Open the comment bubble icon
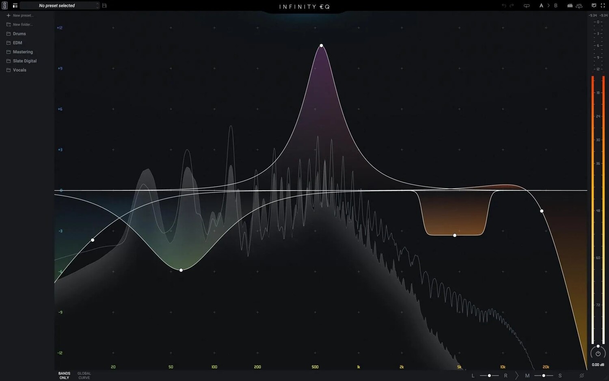The width and height of the screenshot is (609, 381). (594, 6)
